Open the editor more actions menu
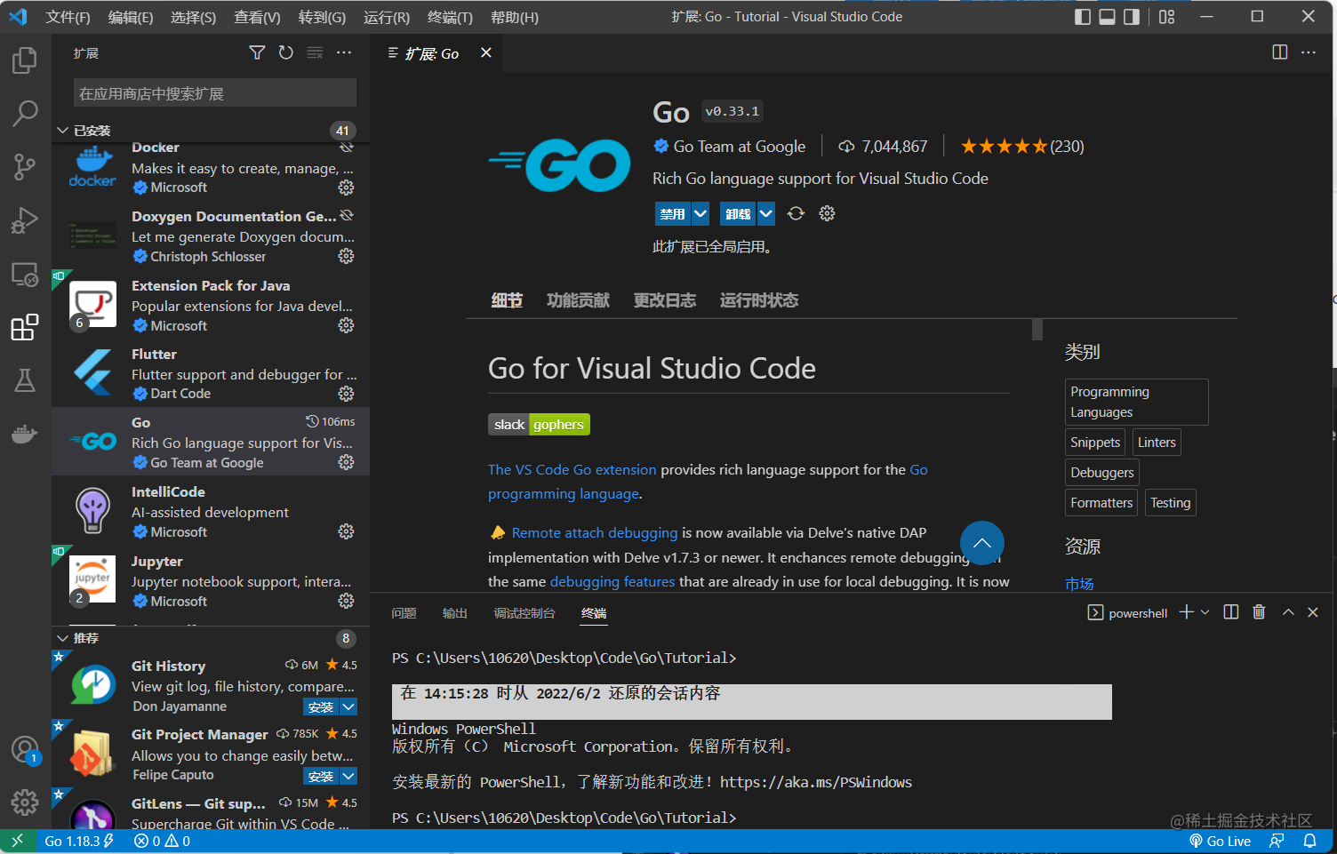Image resolution: width=1337 pixels, height=854 pixels. click(x=1309, y=52)
